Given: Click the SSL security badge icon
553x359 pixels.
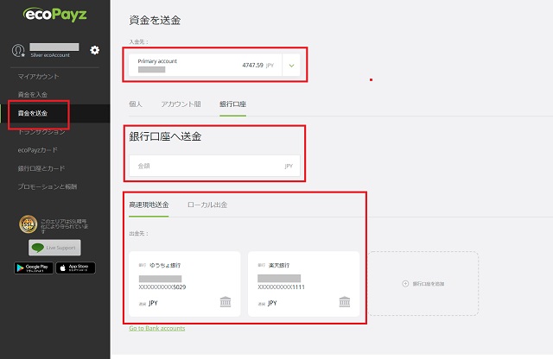Looking at the screenshot, I should coord(27,224).
